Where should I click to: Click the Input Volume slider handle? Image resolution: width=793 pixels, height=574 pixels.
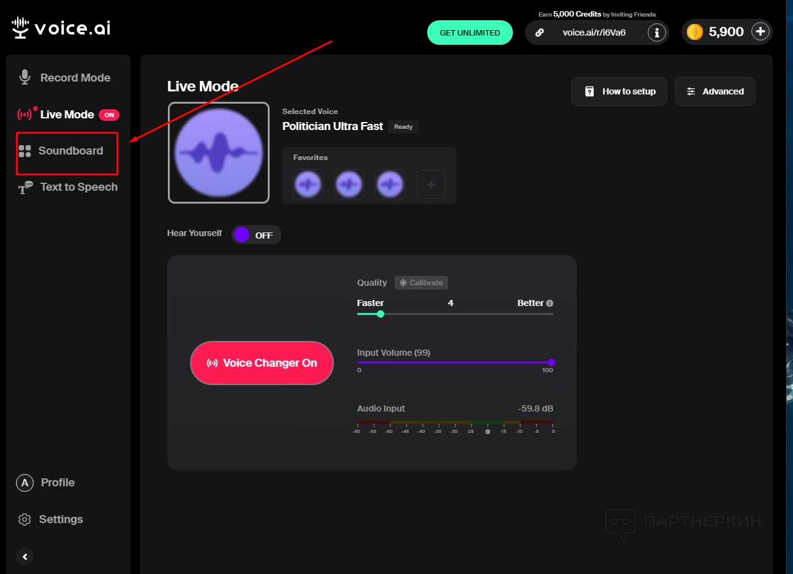click(552, 362)
